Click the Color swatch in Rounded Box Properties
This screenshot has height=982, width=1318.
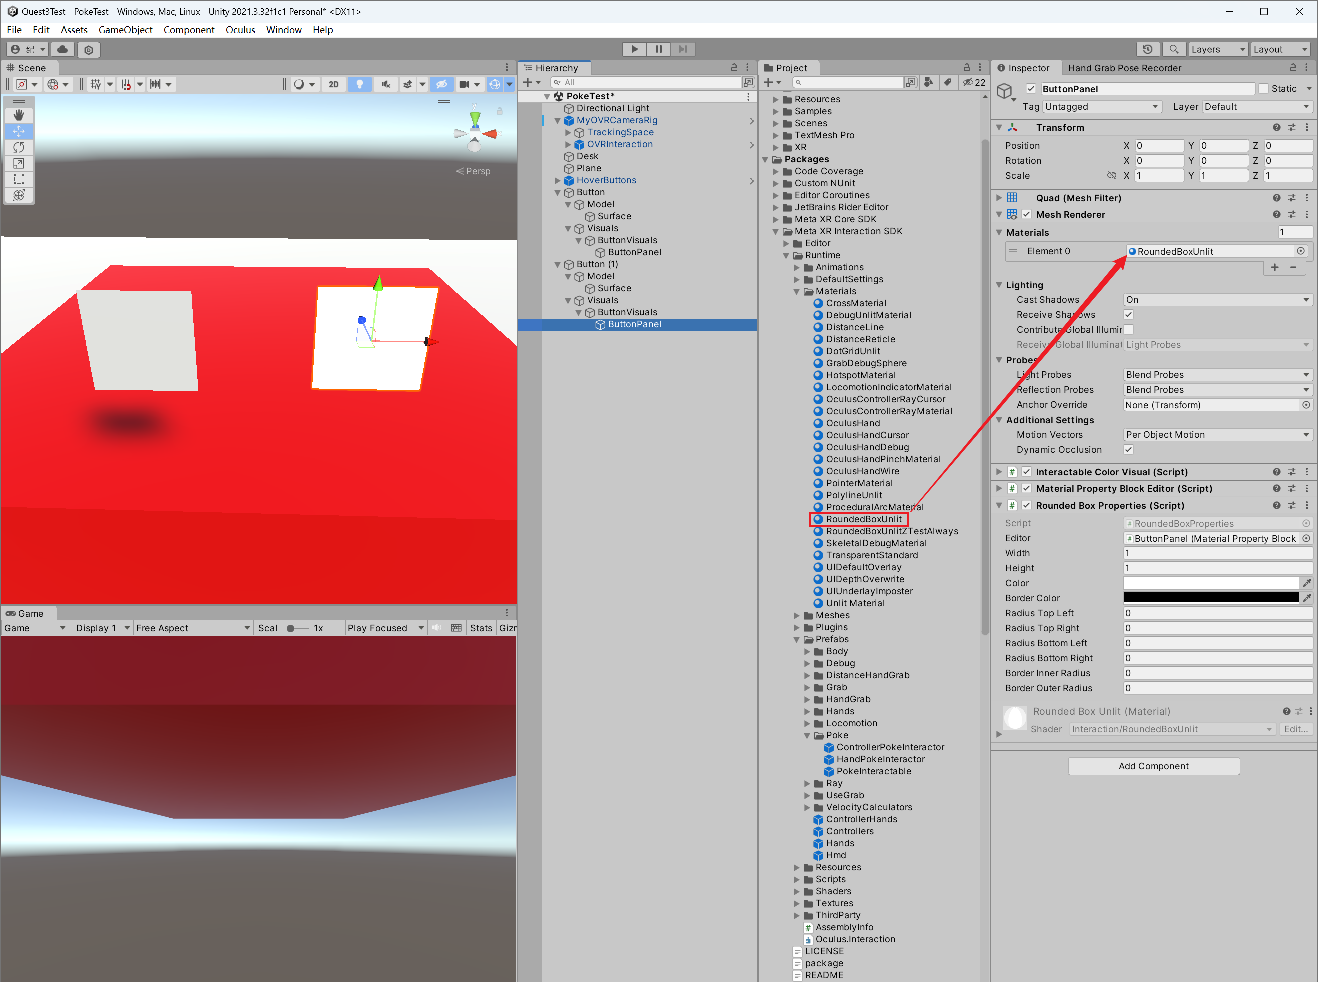1212,583
